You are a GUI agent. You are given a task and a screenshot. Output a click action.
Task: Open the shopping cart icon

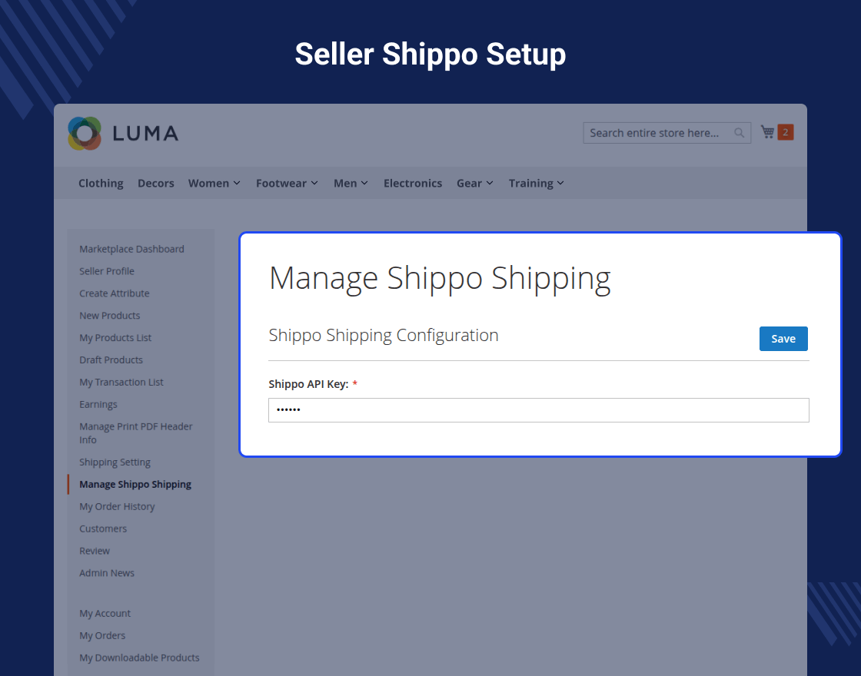click(x=768, y=132)
